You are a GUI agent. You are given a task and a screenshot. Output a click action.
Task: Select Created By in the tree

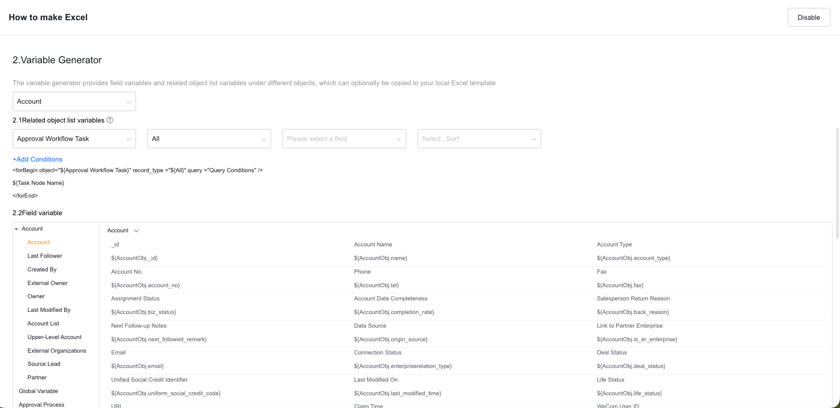[x=42, y=270]
